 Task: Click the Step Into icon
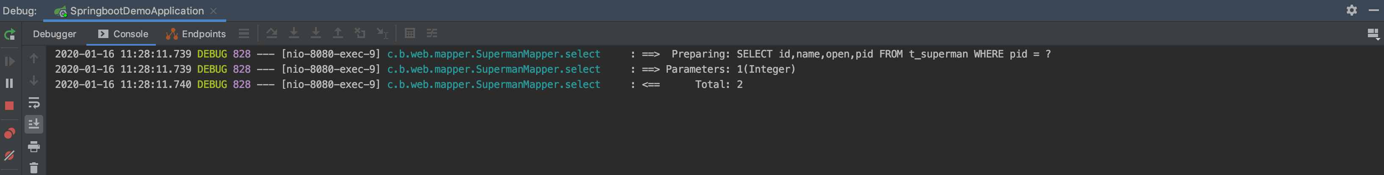tap(294, 33)
